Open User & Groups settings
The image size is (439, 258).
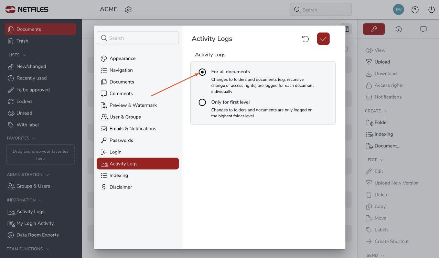coord(138,117)
